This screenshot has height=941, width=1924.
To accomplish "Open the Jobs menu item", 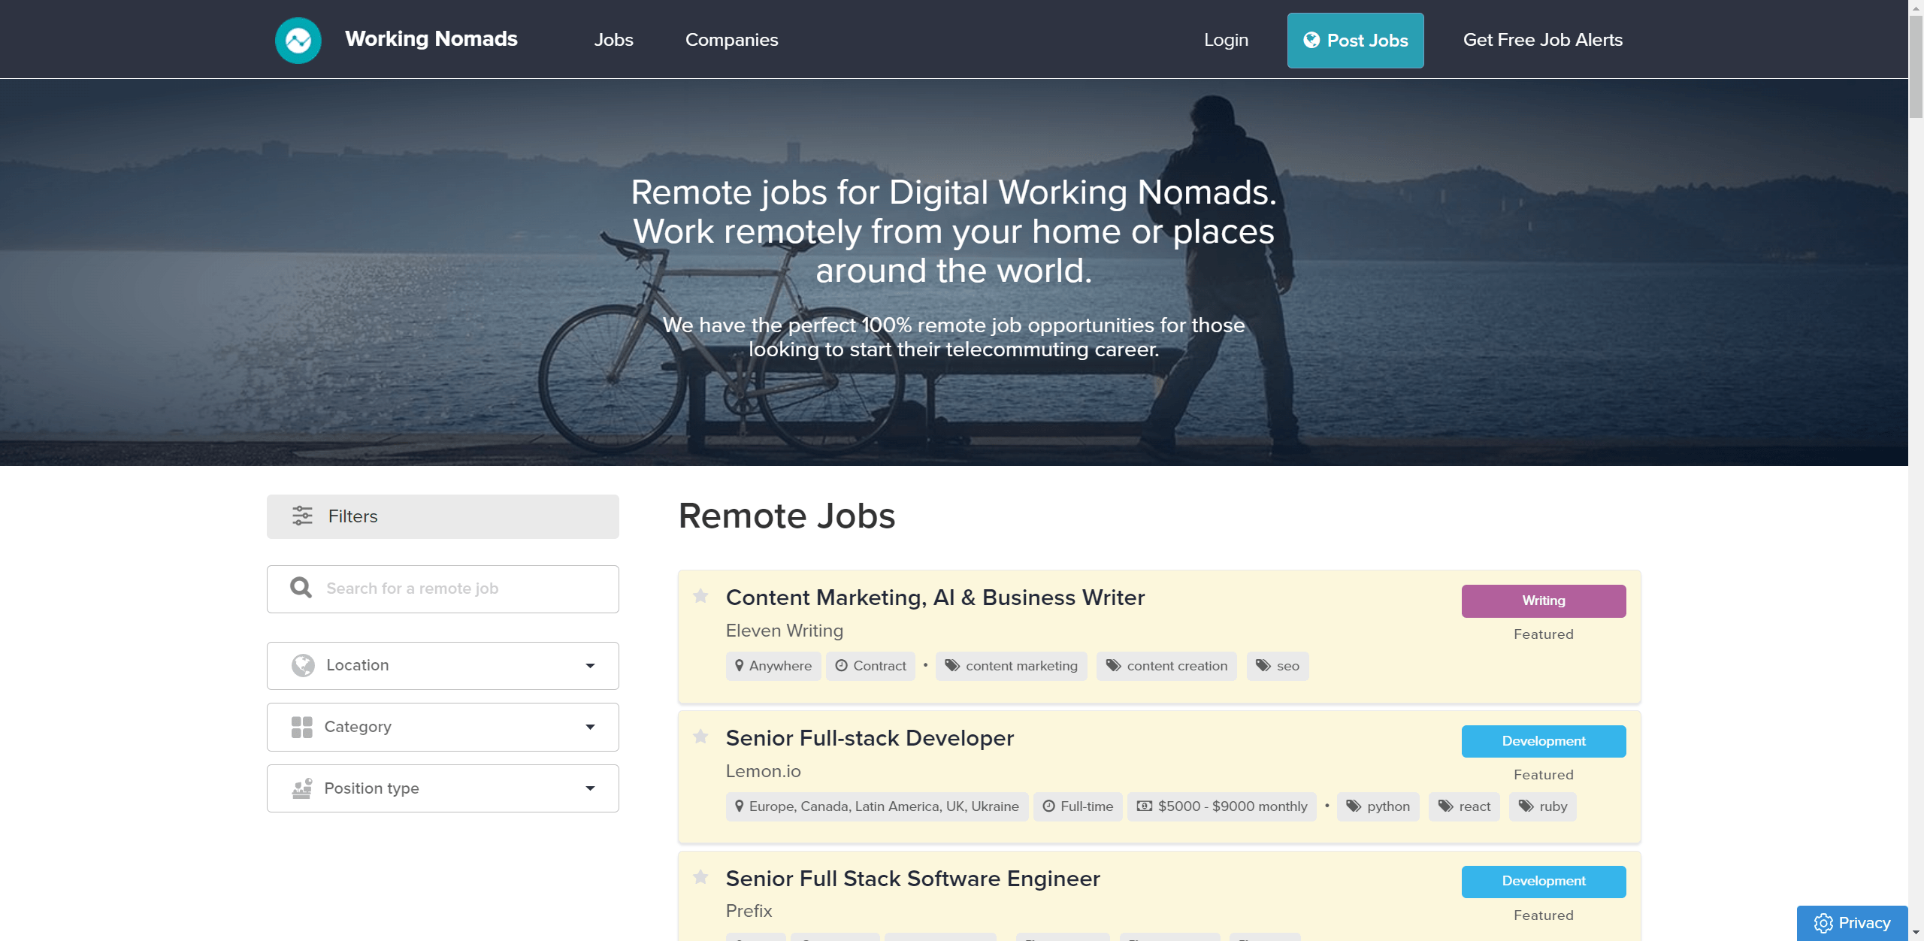I will coord(613,40).
